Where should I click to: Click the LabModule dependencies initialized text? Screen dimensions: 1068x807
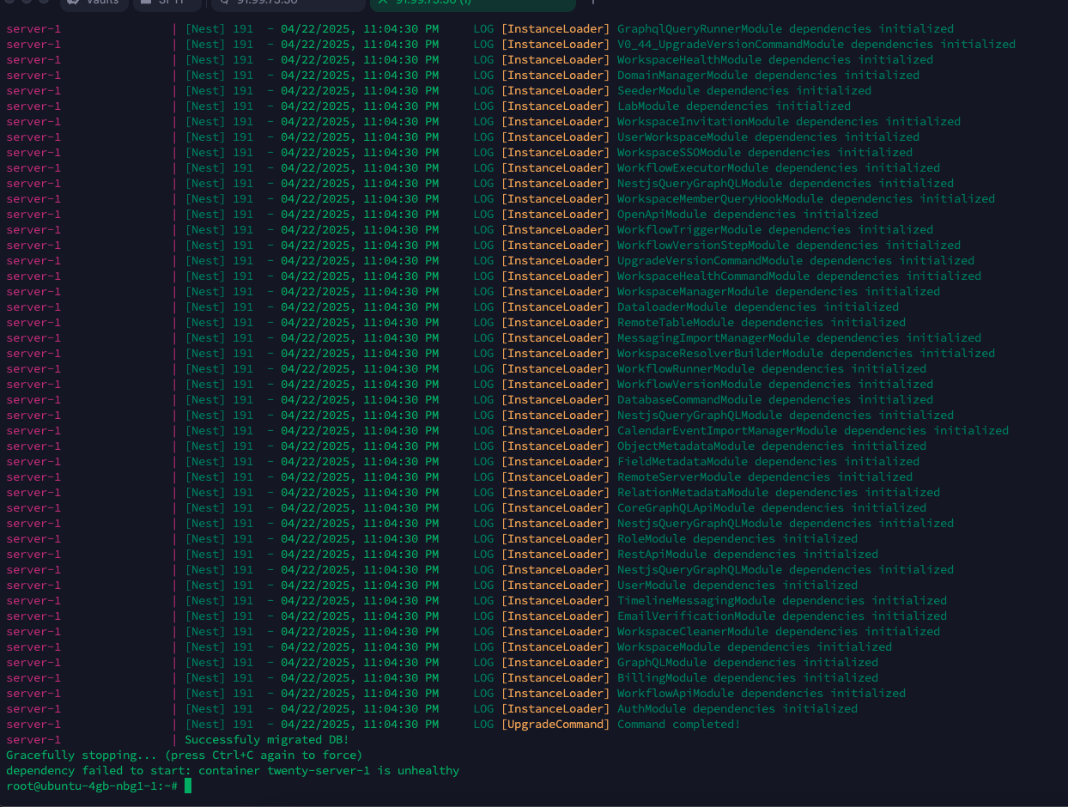click(x=734, y=106)
